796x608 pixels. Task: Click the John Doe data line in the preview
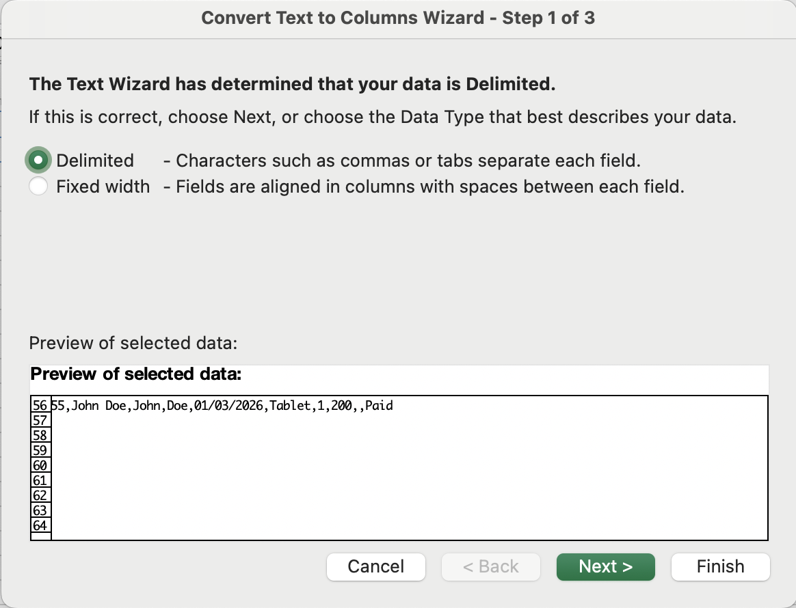[222, 406]
